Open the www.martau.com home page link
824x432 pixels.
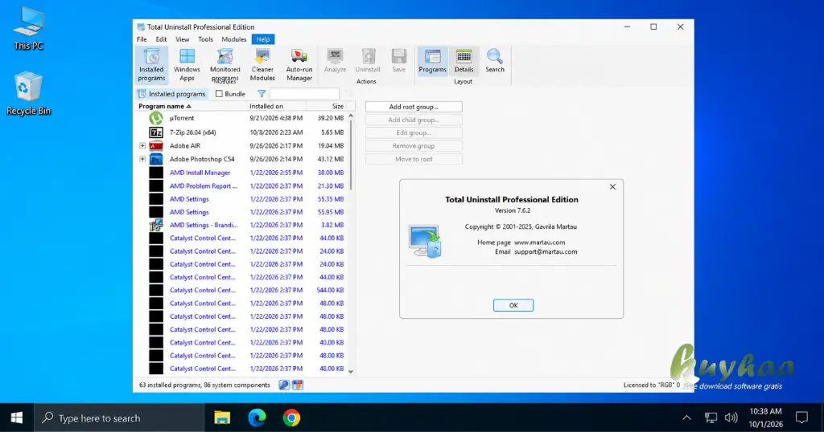[540, 242]
